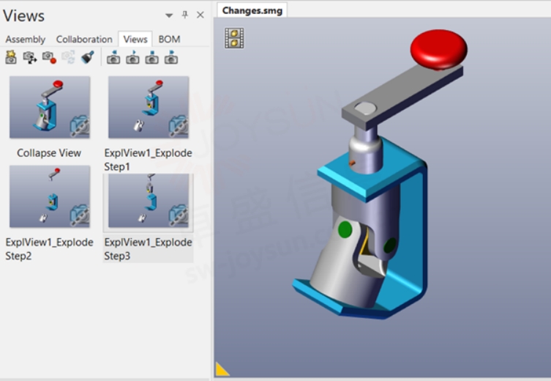Click the camera icon with red record dot

tap(49, 57)
